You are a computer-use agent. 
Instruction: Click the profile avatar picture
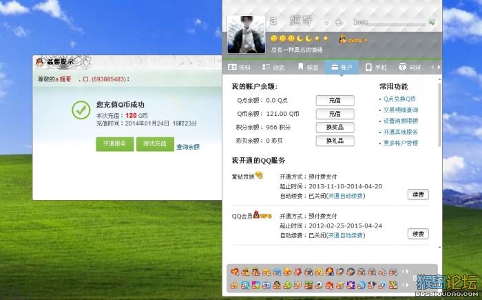(x=247, y=34)
